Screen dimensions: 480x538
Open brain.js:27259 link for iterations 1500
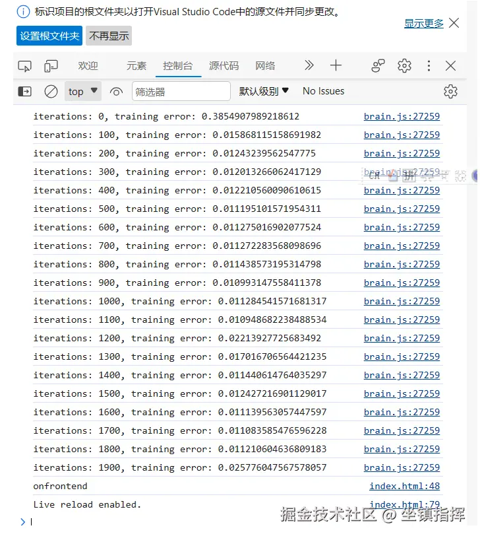pos(402,394)
